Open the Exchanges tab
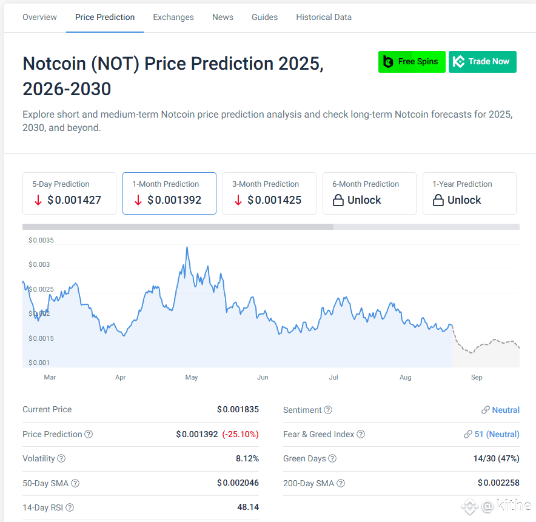536x522 pixels. click(x=173, y=17)
